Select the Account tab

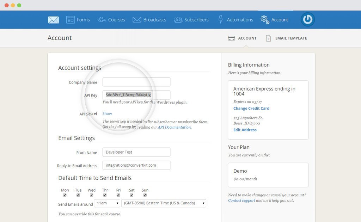tap(242, 38)
